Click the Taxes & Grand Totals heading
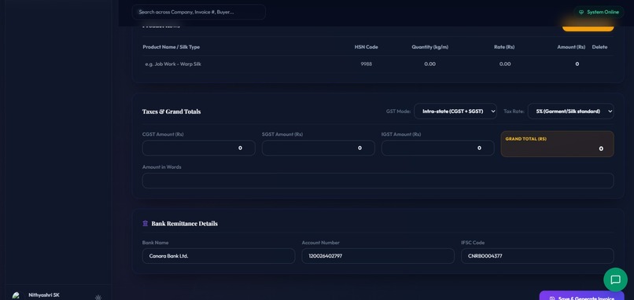This screenshot has height=300, width=634. pyautogui.click(x=171, y=112)
